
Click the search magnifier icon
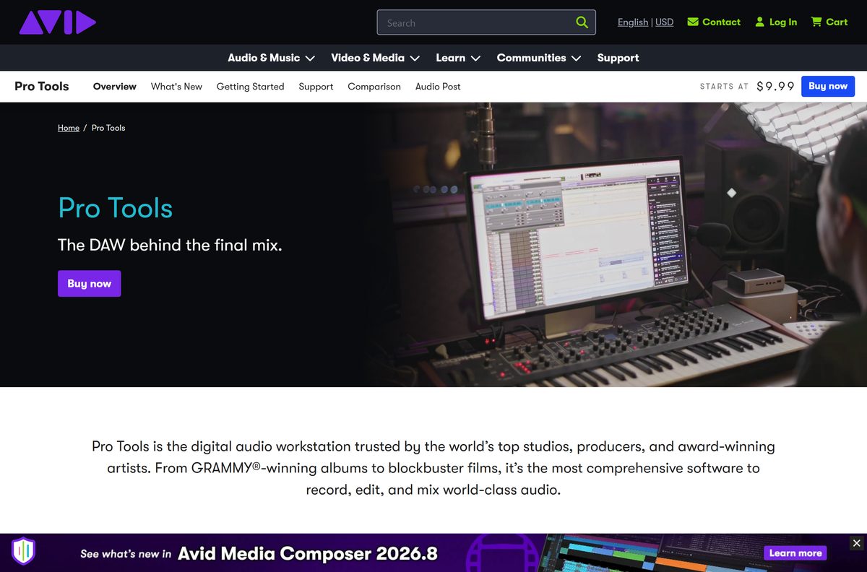(x=582, y=22)
